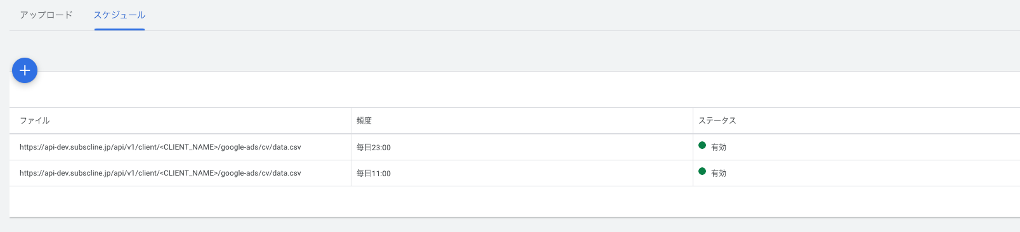Click 有効 status text in 毎日23:00 row

(x=719, y=147)
